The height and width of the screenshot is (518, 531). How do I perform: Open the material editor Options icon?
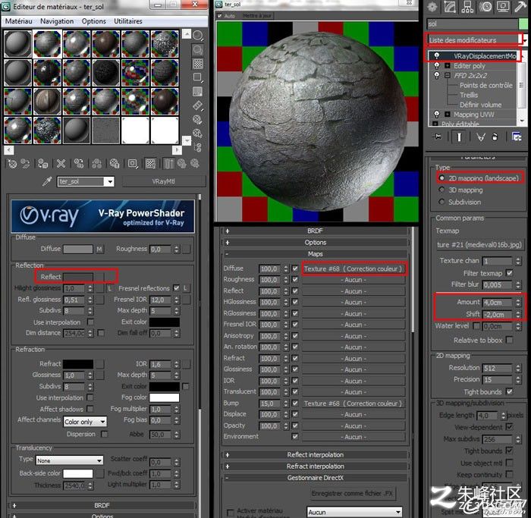198,120
